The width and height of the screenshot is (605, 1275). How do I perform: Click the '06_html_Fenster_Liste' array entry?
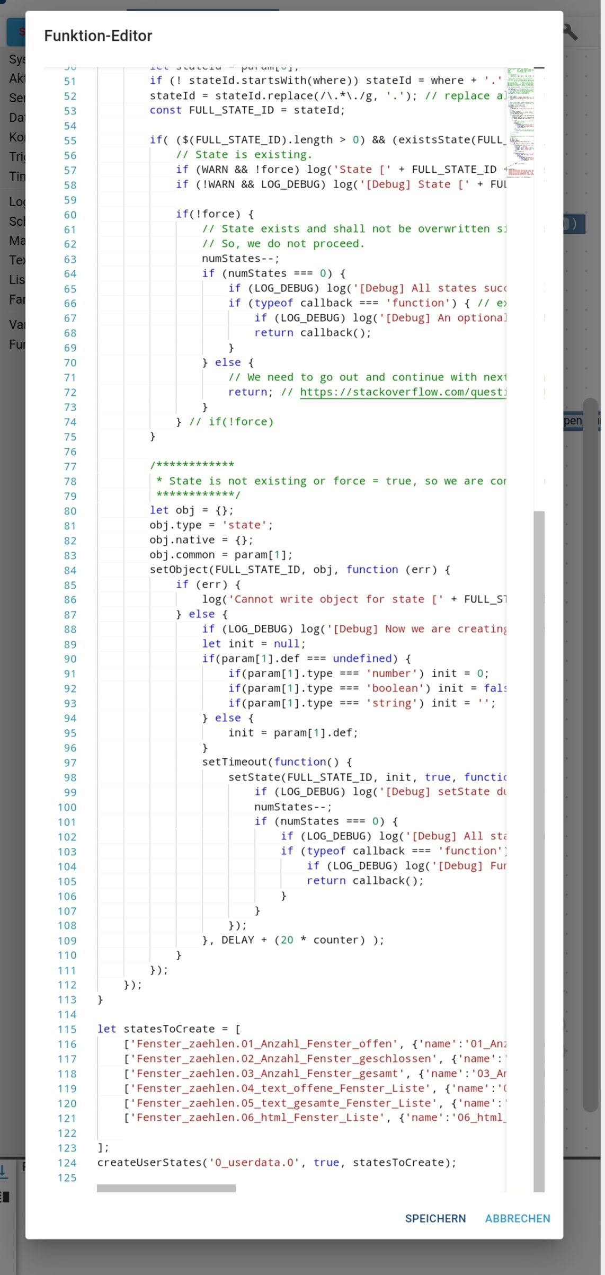[x=315, y=1118]
